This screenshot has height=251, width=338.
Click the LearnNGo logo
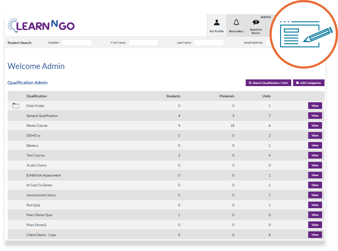pos(41,25)
